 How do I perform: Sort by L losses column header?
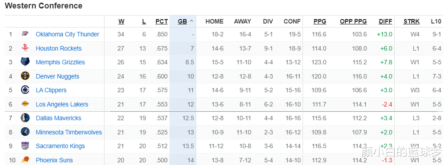point(144,21)
